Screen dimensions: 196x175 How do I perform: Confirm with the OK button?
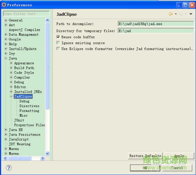145,168
